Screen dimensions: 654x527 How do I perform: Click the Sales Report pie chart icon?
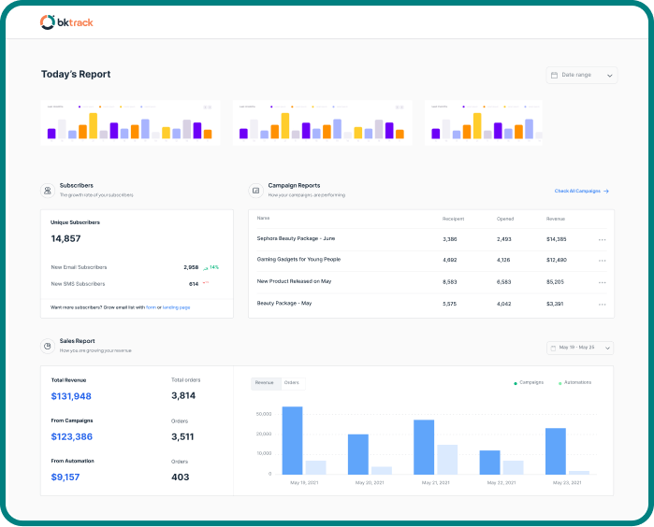pyautogui.click(x=47, y=346)
